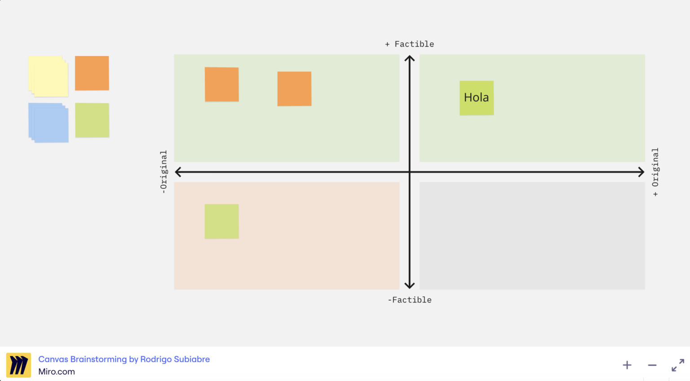The height and width of the screenshot is (381, 690).
Task: Click the zoom in plus icon
Action: tap(627, 365)
